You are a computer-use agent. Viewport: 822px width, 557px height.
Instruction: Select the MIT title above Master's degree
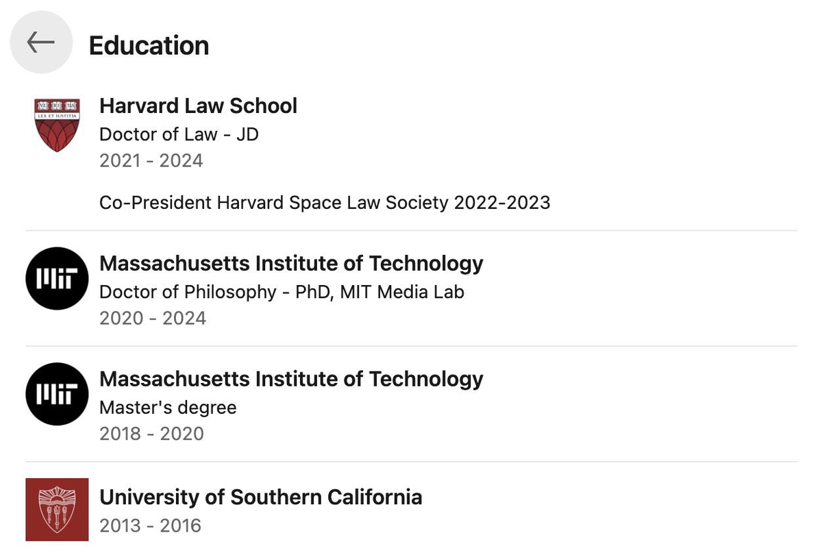291,379
